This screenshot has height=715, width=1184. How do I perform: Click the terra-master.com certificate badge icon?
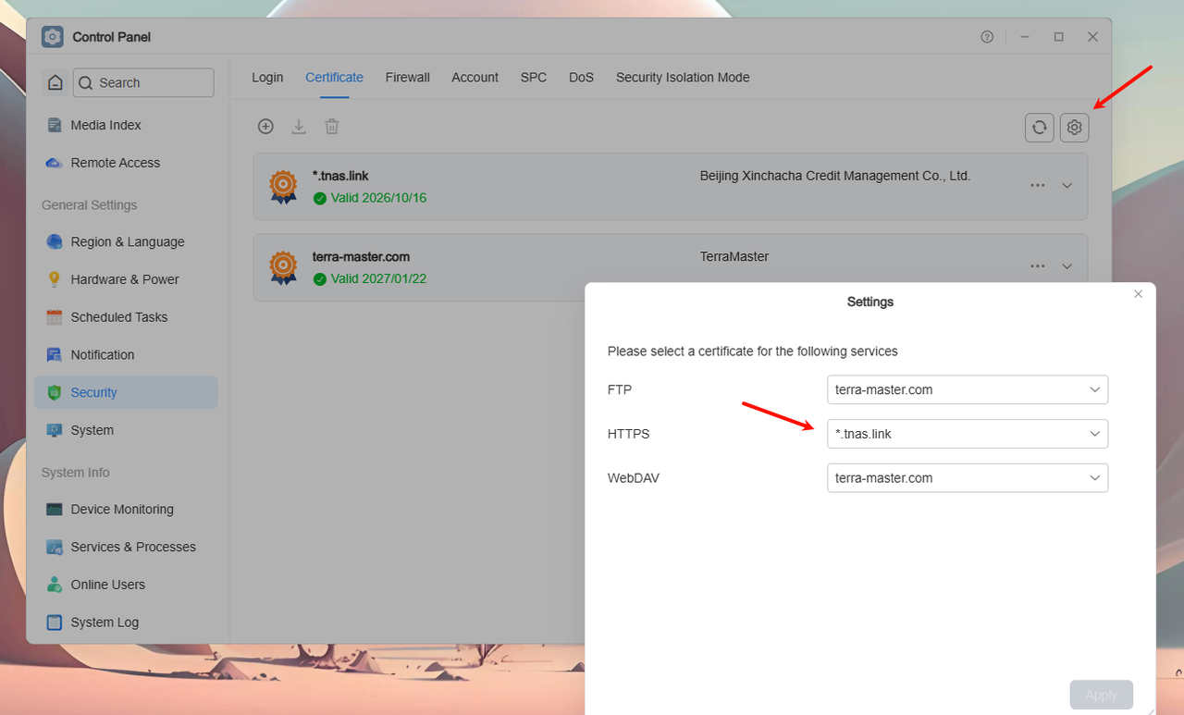[x=283, y=267]
